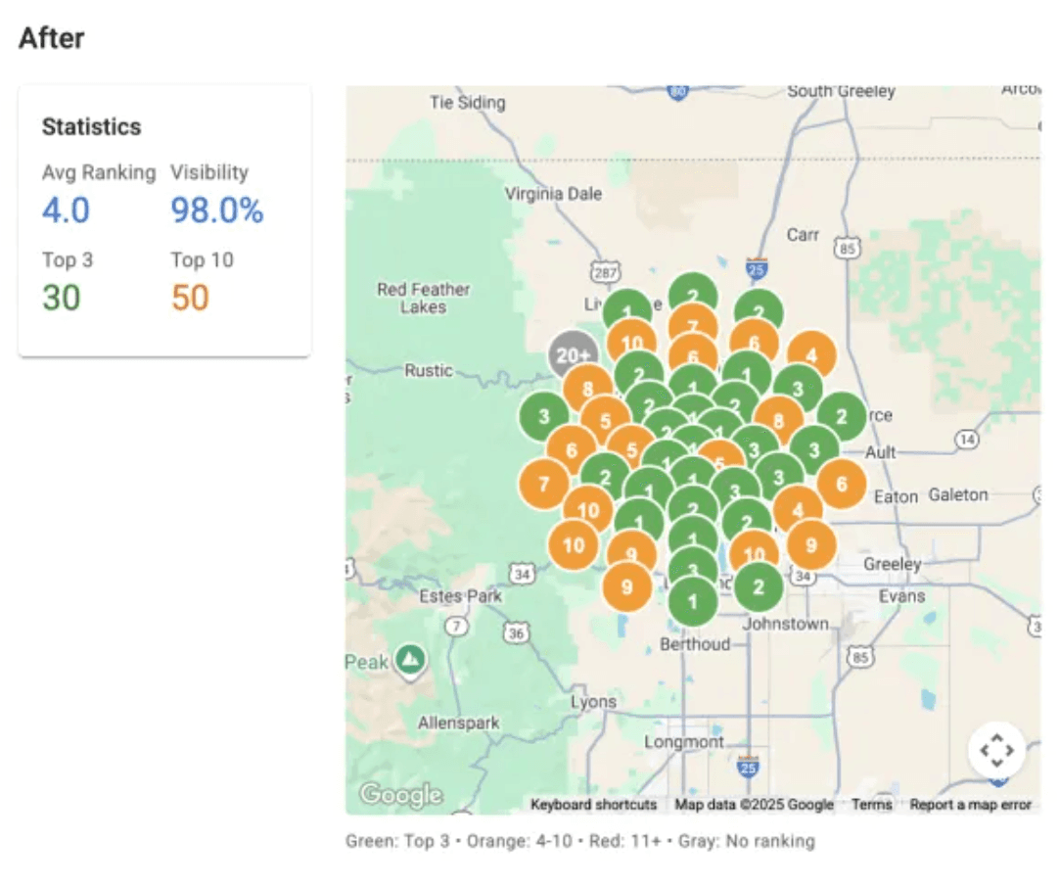
Task: Open Keyboard shortcuts for the map
Action: pos(593,805)
